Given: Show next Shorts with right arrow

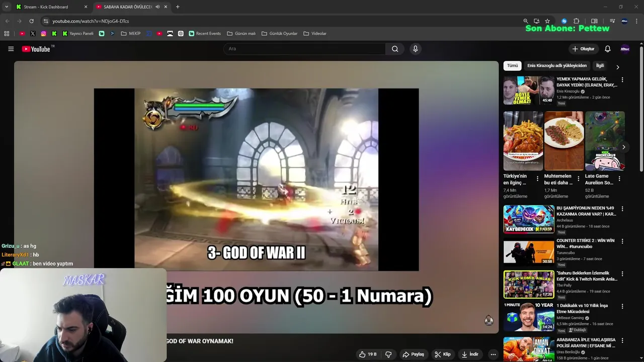Looking at the screenshot, I should click(x=623, y=147).
